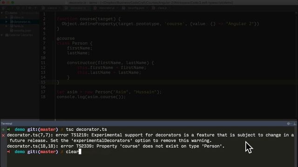Click 'master' branch name in last prompt

48,152
